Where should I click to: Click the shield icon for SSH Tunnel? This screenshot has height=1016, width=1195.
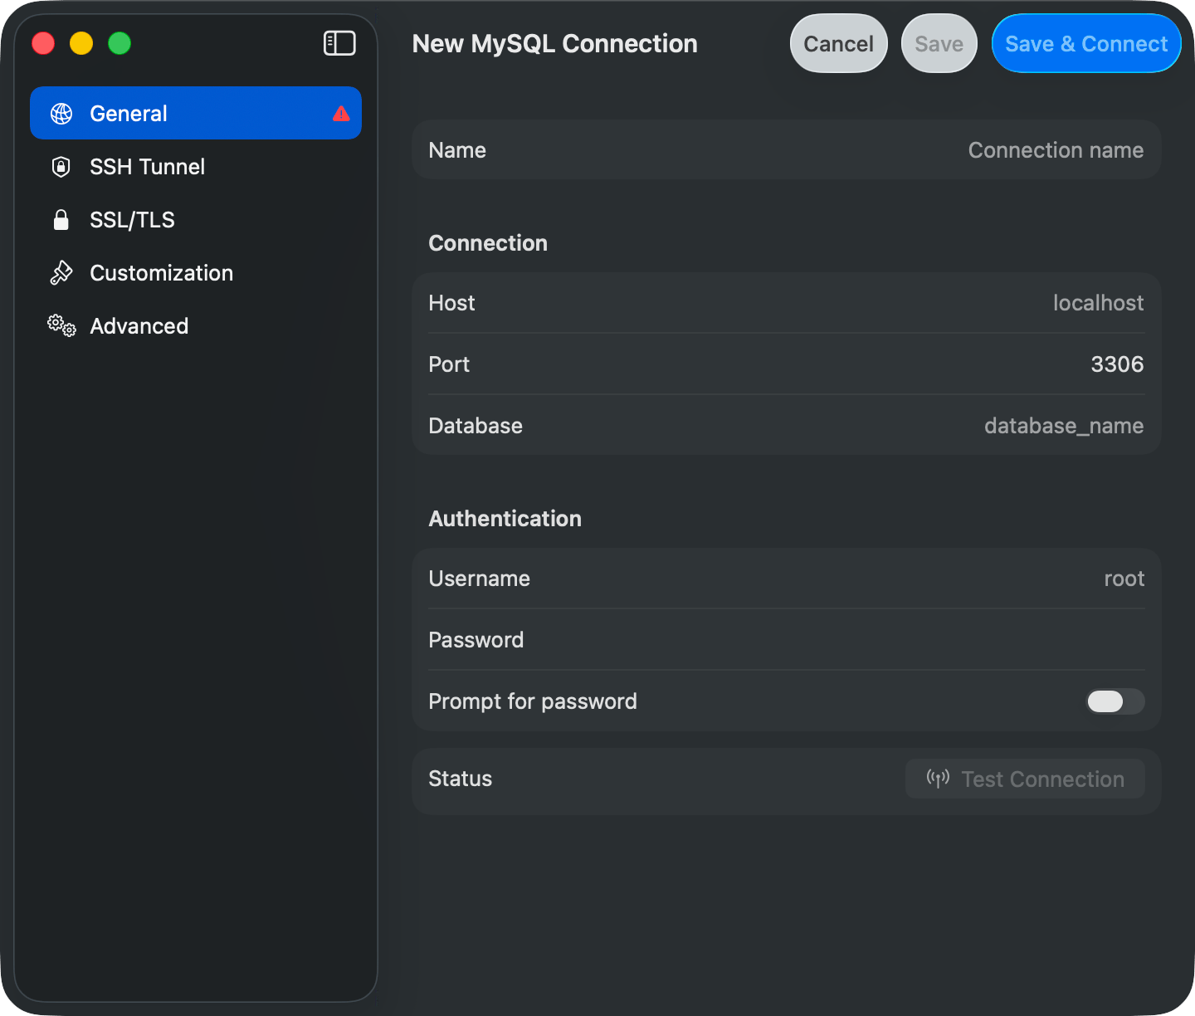[x=61, y=167]
